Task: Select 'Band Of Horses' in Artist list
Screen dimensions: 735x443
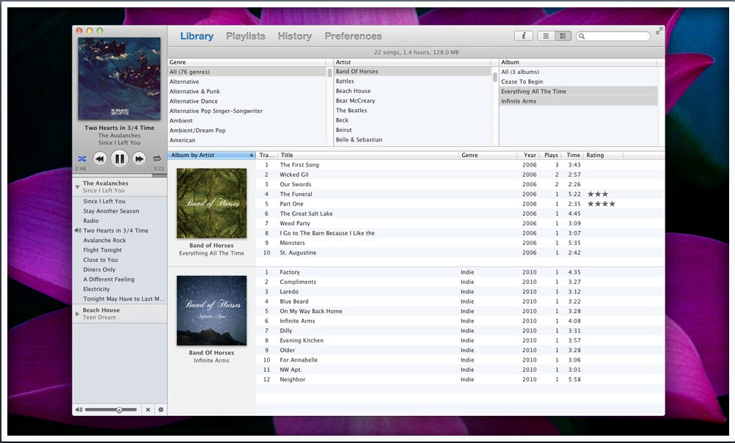Action: [412, 71]
